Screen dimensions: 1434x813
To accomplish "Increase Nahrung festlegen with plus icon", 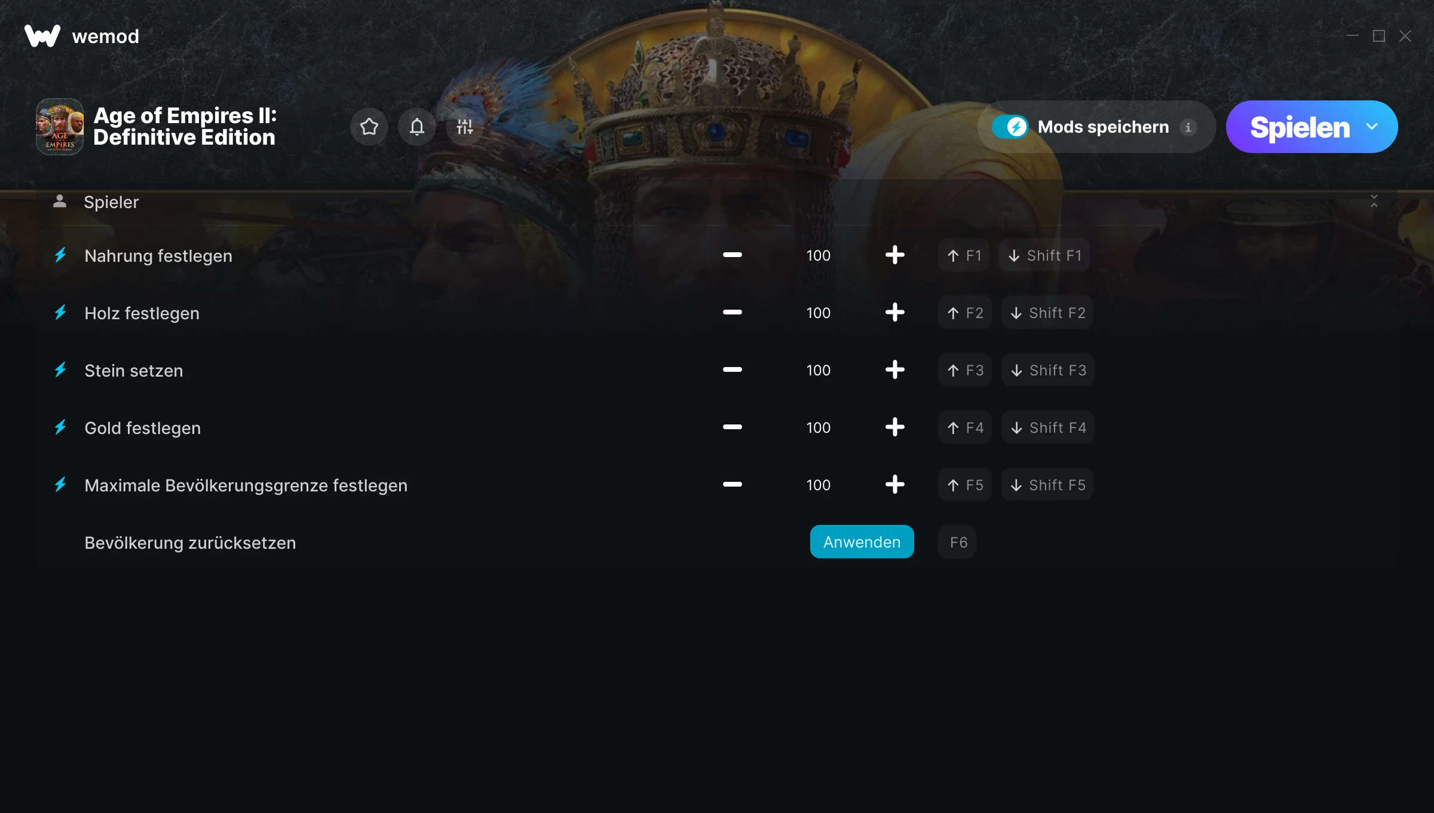I will point(894,255).
